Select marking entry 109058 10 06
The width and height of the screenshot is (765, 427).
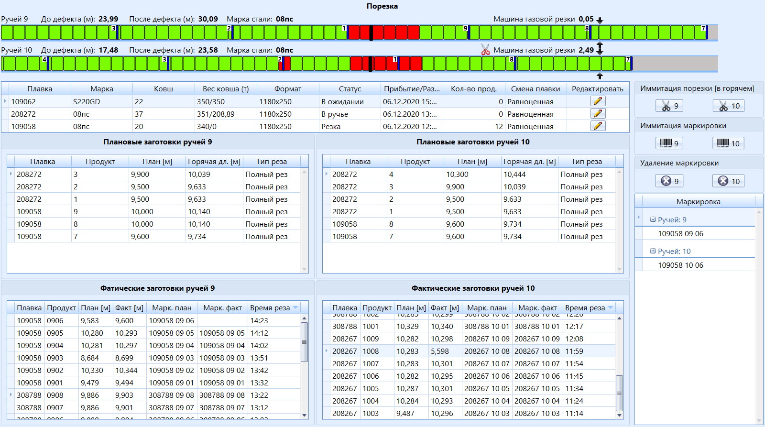pos(680,265)
